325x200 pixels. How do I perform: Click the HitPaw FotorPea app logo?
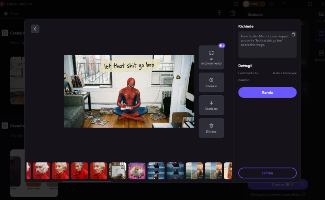2,4
